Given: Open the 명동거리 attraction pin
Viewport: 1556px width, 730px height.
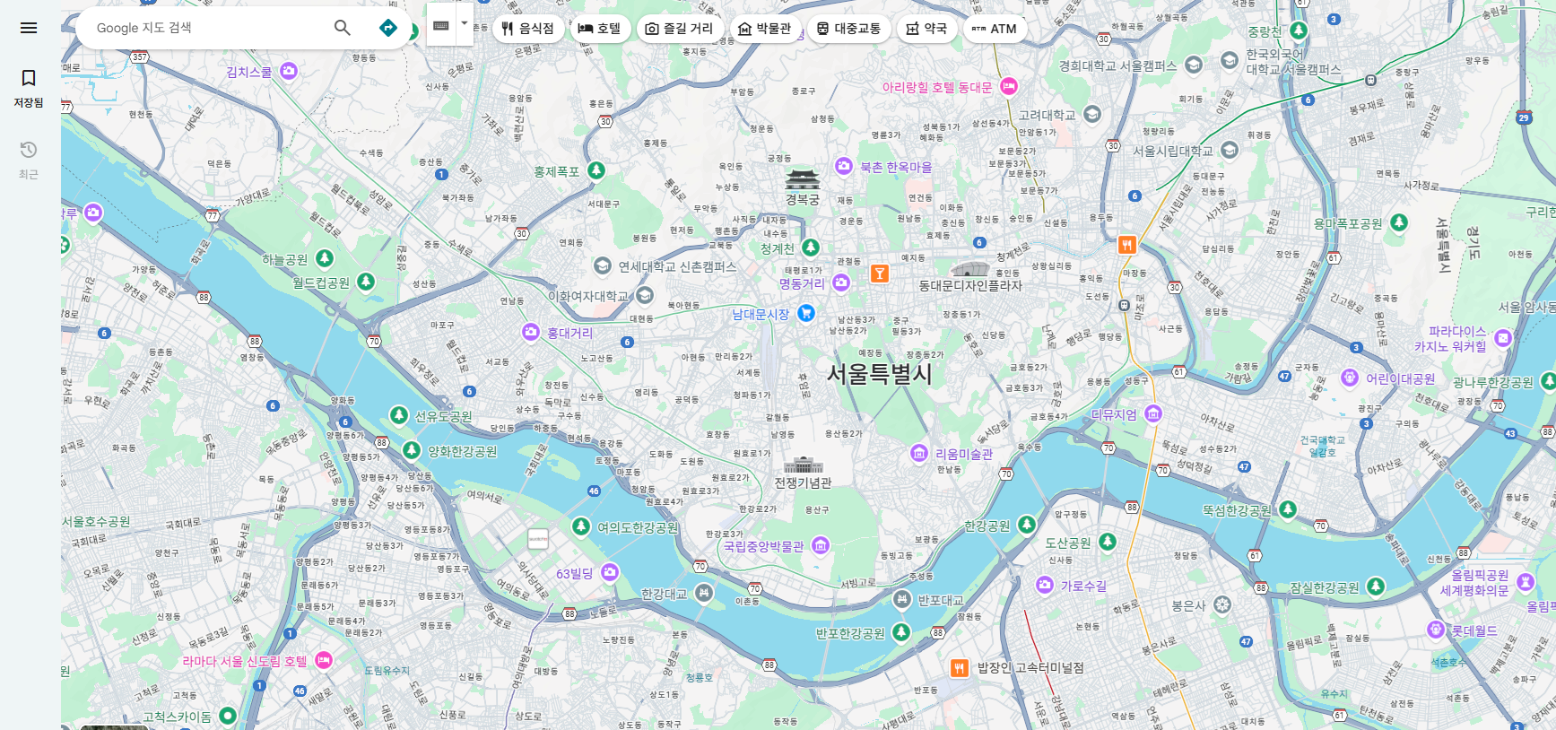Looking at the screenshot, I should [x=841, y=282].
